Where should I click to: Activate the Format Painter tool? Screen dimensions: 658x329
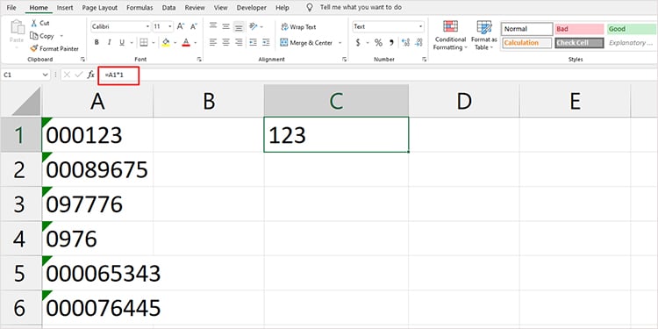pyautogui.click(x=54, y=48)
